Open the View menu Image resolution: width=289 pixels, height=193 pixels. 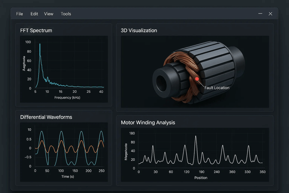[x=49, y=14]
